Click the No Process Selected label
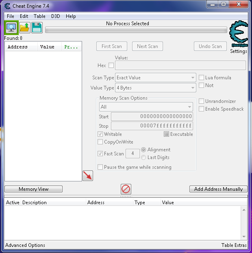The width and height of the screenshot is (252, 253). click(128, 24)
